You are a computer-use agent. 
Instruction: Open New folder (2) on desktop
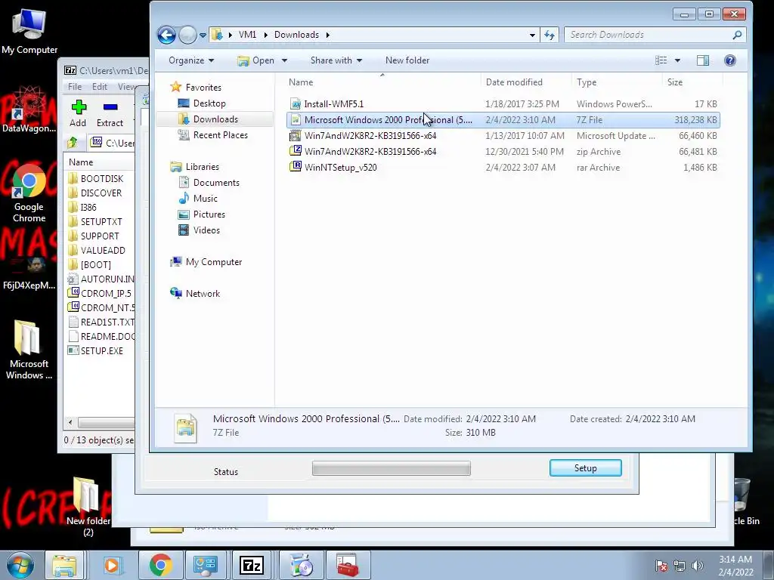(88, 507)
